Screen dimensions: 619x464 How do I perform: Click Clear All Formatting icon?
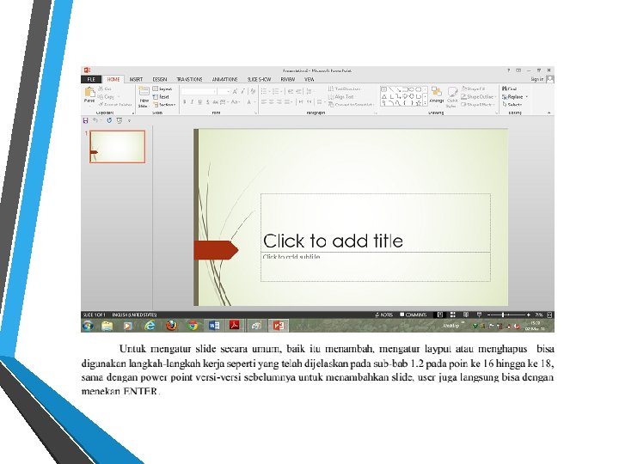coord(253,92)
